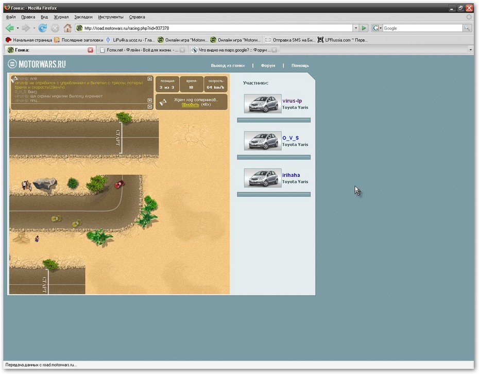The image size is (479, 374).
Task: Open the Форум link
Action: [x=268, y=65]
